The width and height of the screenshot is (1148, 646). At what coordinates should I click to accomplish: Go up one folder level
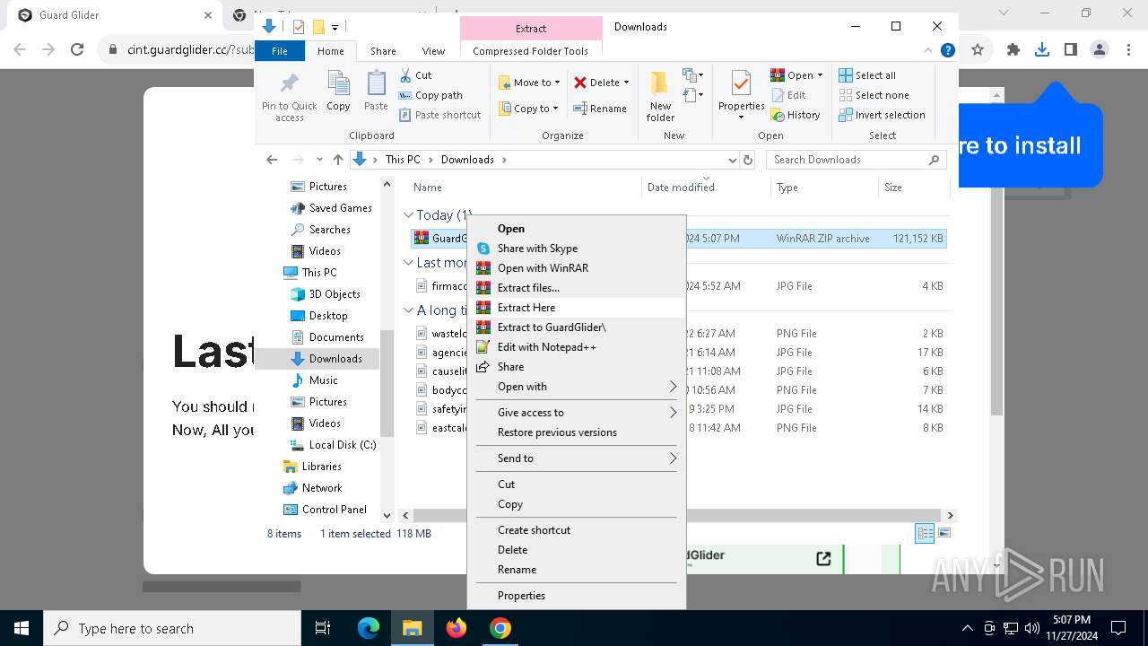pyautogui.click(x=337, y=160)
